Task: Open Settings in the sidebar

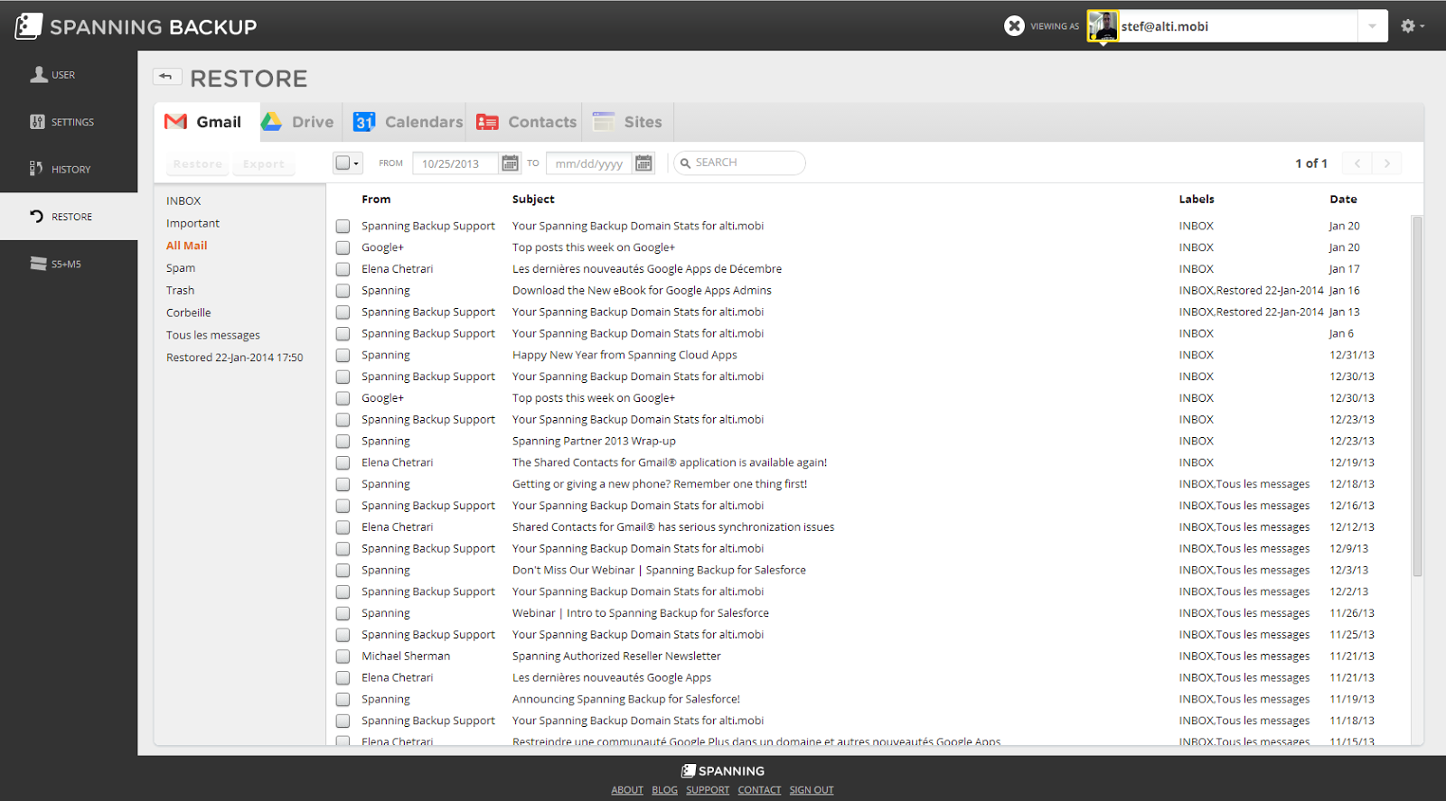Action: click(69, 122)
